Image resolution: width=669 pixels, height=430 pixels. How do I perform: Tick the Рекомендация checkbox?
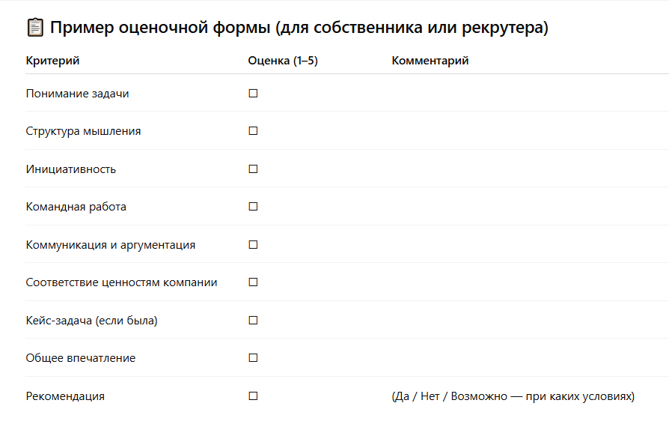[x=253, y=396]
